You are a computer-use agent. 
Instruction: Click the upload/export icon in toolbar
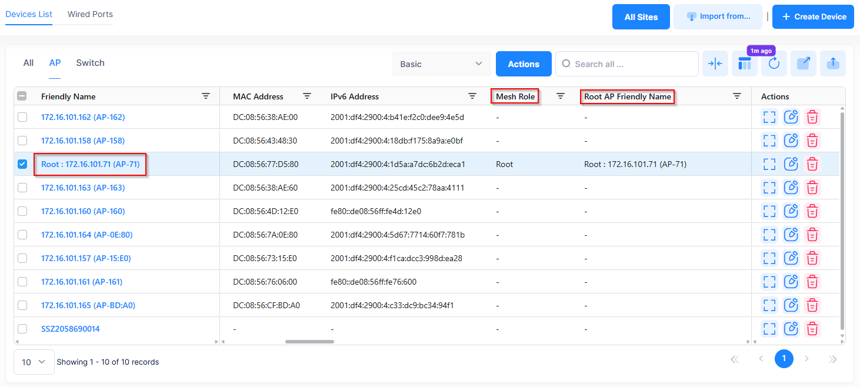click(x=832, y=64)
